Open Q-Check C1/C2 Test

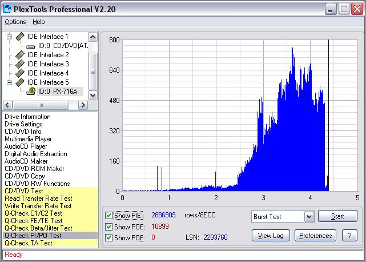pyautogui.click(x=50, y=213)
